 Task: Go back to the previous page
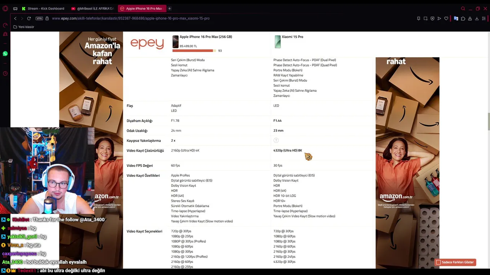tap(15, 18)
